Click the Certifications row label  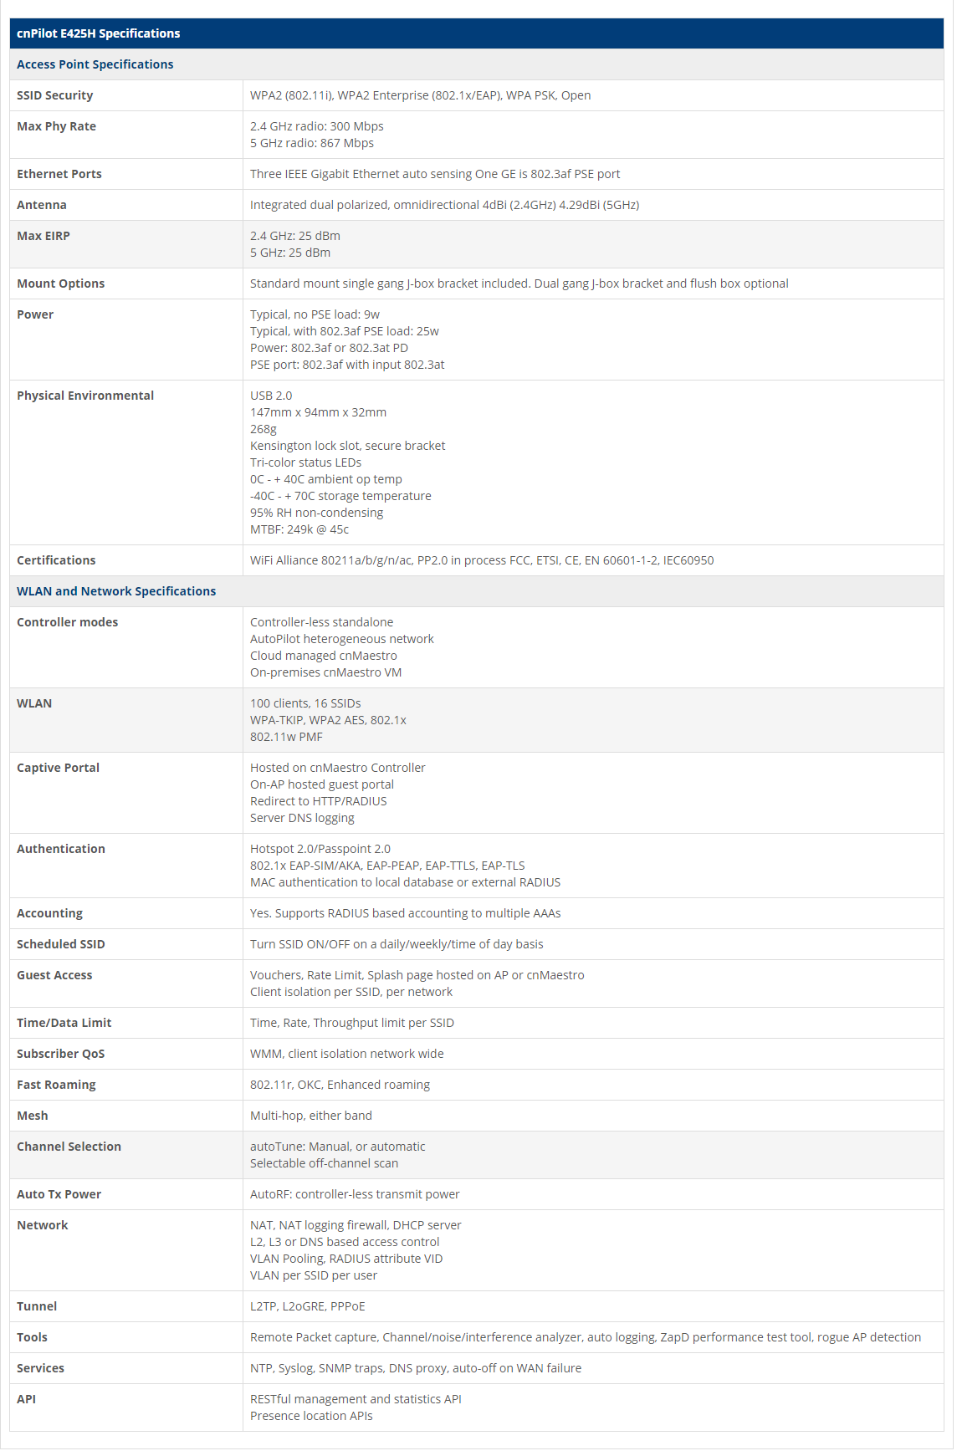click(x=56, y=560)
